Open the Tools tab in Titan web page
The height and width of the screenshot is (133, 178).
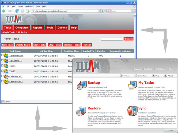(x=50, y=28)
